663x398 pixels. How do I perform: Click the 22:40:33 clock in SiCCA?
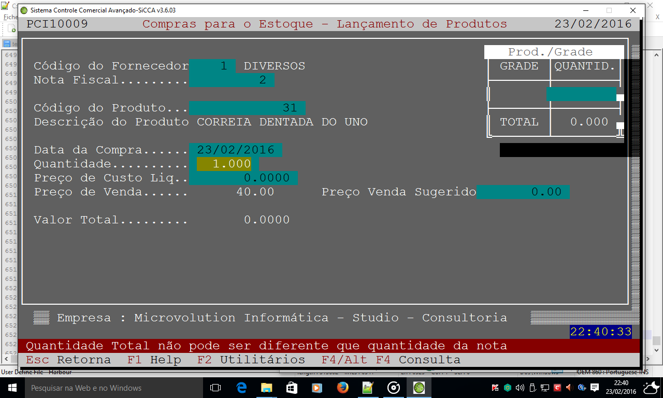601,332
